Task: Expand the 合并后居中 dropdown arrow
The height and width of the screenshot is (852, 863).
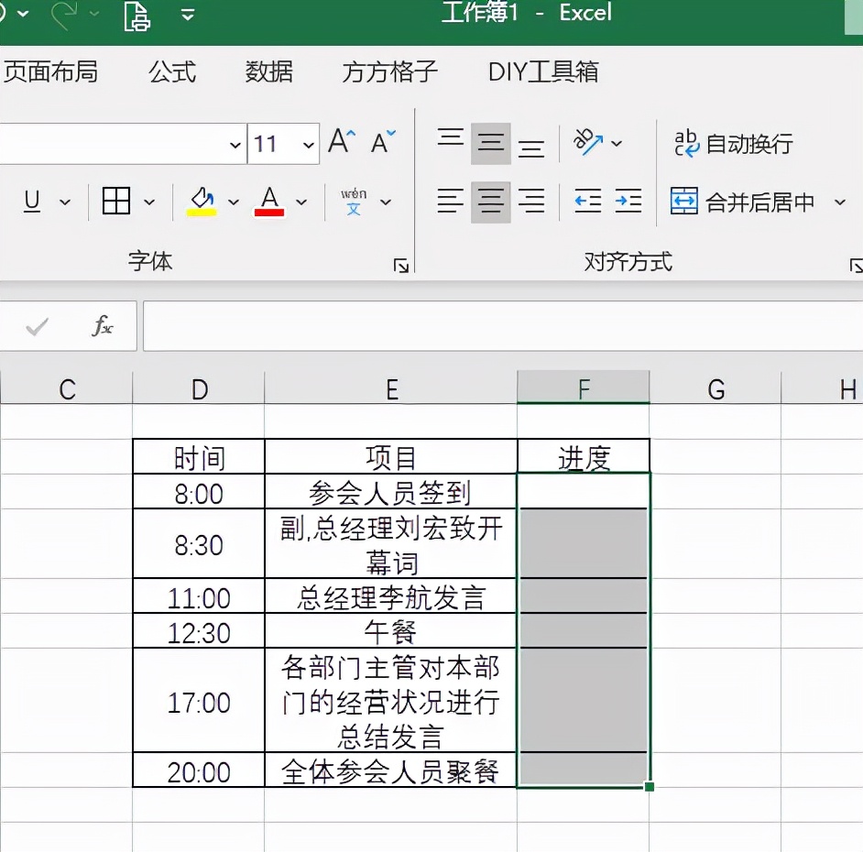Action: tap(841, 201)
